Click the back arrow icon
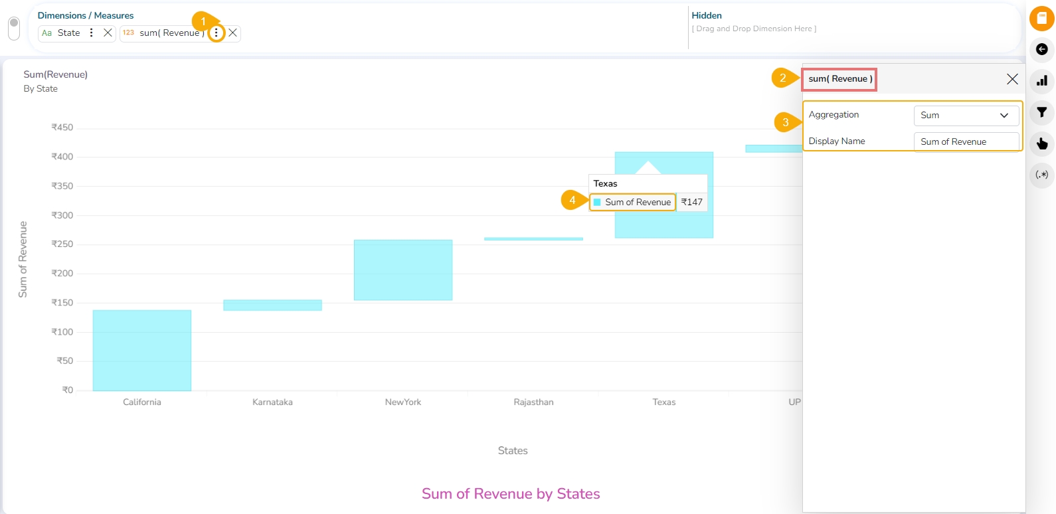The image size is (1056, 514). [x=1041, y=50]
